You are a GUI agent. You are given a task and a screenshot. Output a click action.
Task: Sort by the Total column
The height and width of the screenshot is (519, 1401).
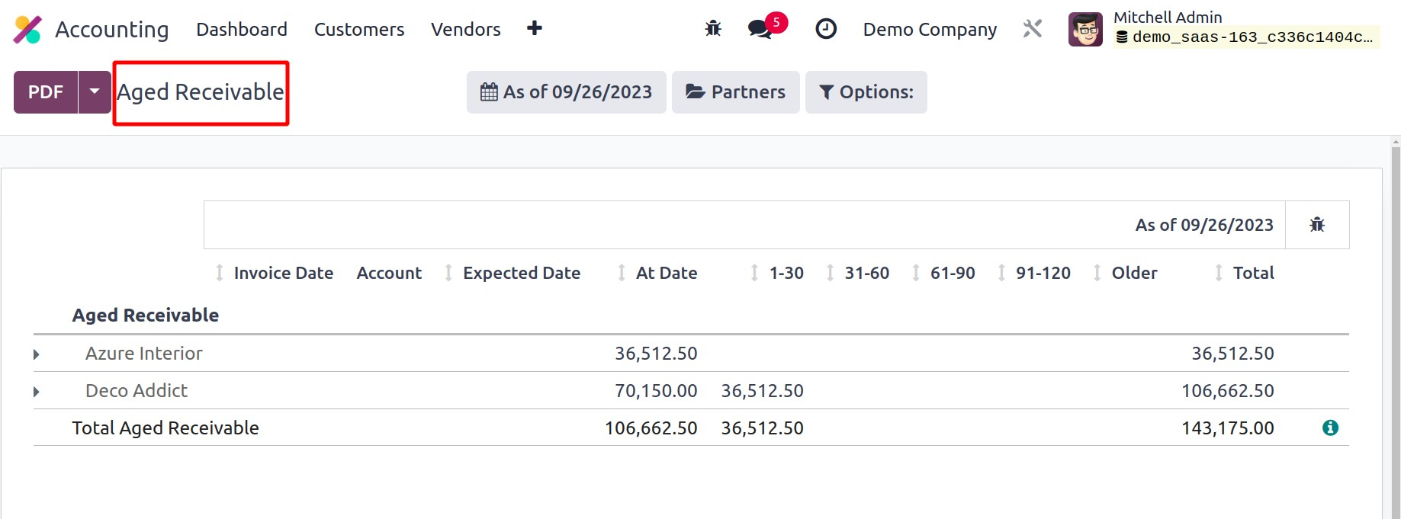pos(1253,273)
